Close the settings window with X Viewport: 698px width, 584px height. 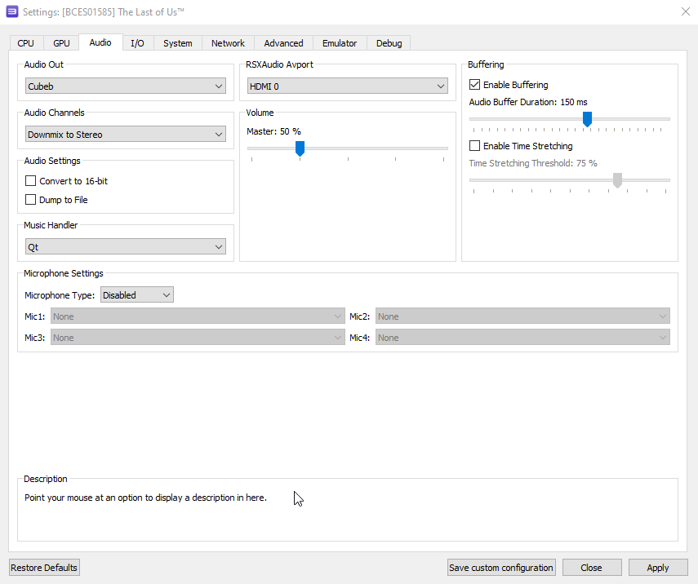tap(684, 11)
